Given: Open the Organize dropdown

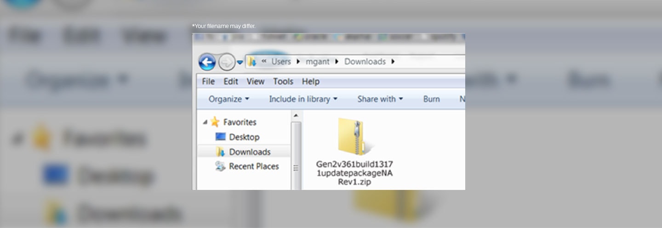Looking at the screenshot, I should coord(228,99).
